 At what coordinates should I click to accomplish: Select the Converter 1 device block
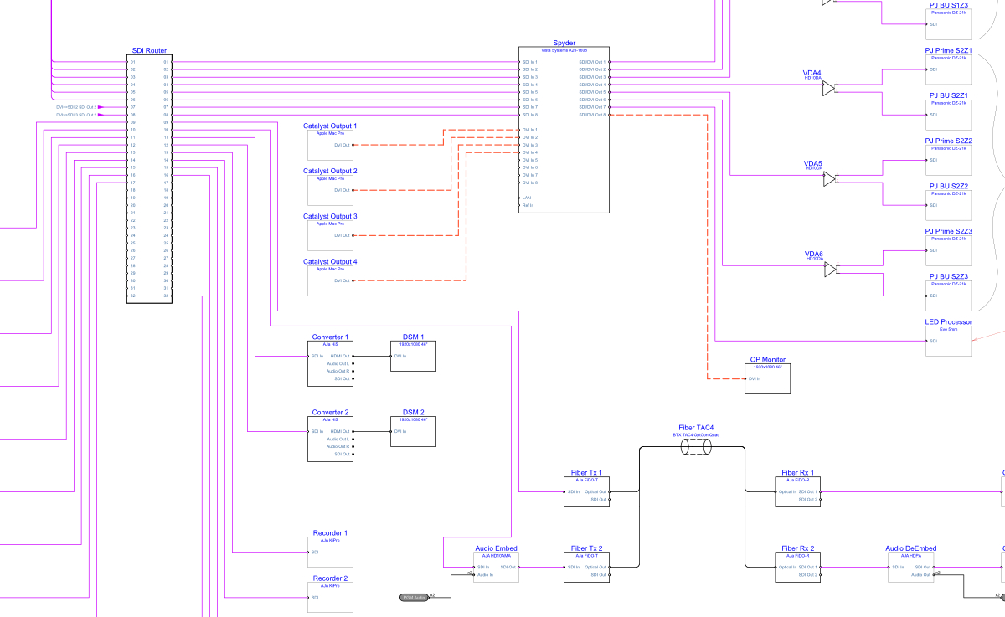click(330, 364)
